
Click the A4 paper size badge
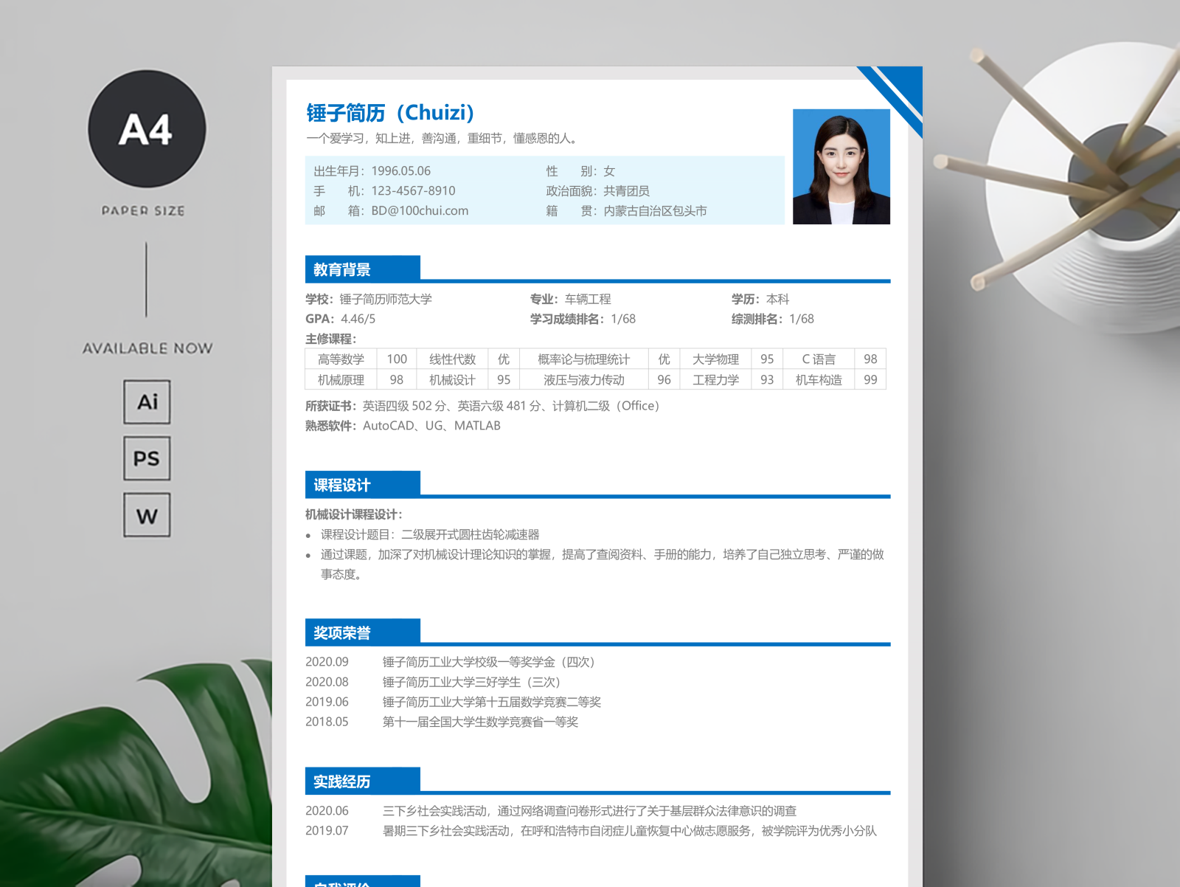point(147,129)
